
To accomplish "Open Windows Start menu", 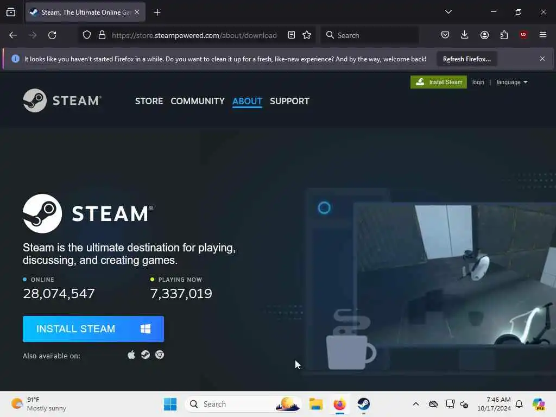I will tap(170, 404).
